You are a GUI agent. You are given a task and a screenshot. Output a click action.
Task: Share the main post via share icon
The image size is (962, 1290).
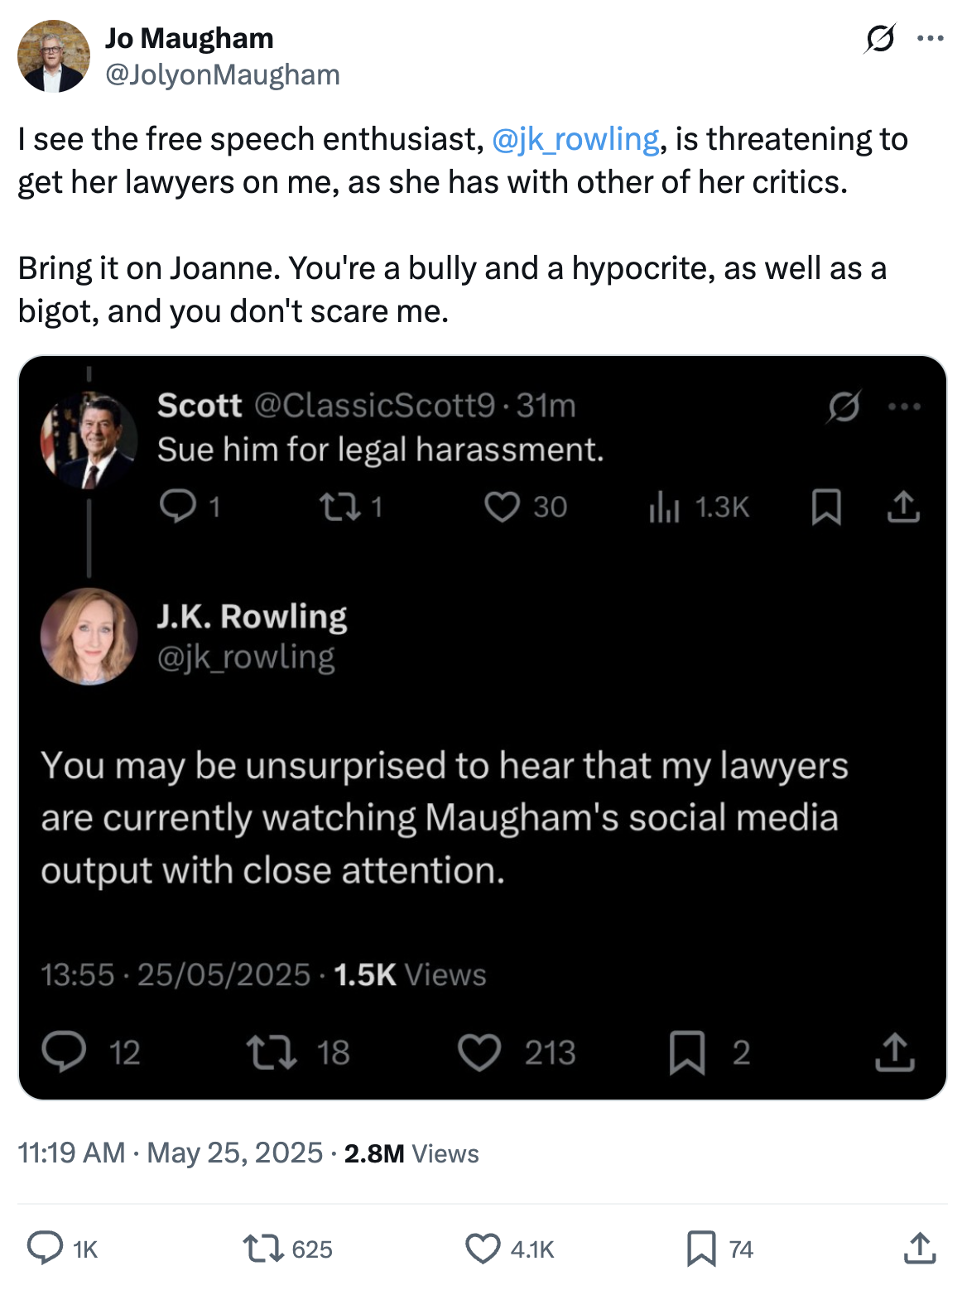click(x=920, y=1248)
